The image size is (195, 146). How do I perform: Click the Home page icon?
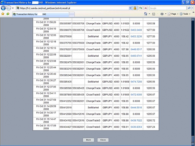click(x=145, y=14)
